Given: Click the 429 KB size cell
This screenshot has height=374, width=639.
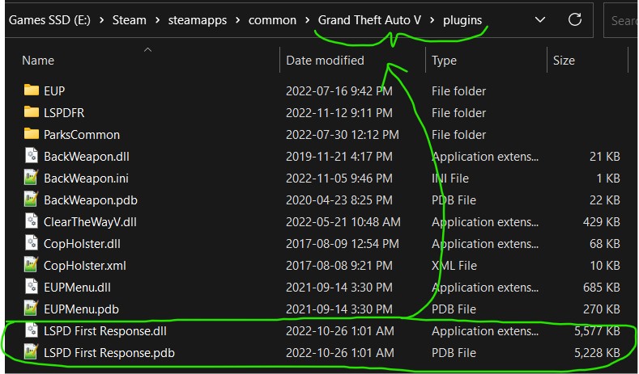Looking at the screenshot, I should tap(602, 222).
